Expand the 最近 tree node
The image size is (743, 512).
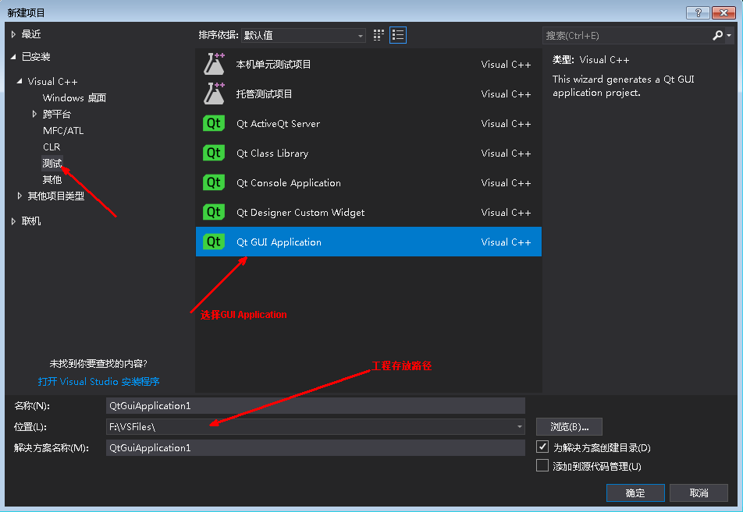(13, 34)
